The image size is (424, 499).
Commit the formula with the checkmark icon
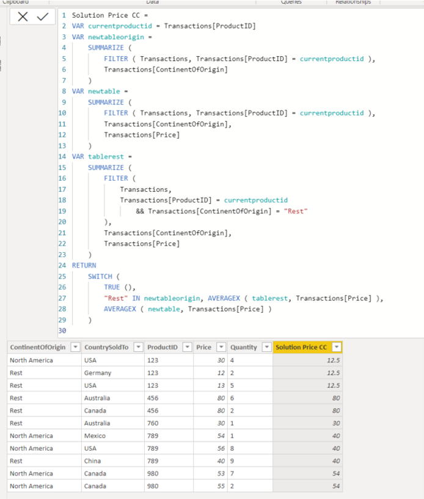point(42,16)
